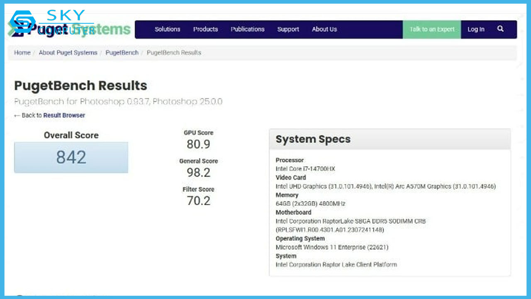Click PugetBench Results breadcrumb text

point(174,53)
